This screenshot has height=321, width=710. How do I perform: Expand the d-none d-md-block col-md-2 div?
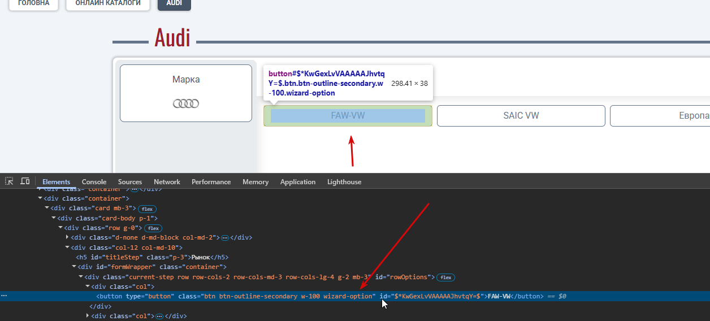67,237
